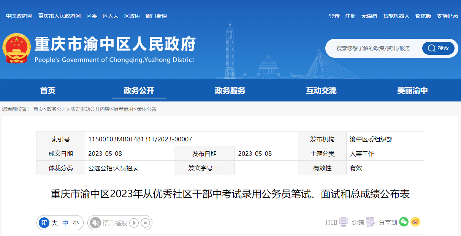
Task: Share the article via WeChat icon
Action: 404,222
